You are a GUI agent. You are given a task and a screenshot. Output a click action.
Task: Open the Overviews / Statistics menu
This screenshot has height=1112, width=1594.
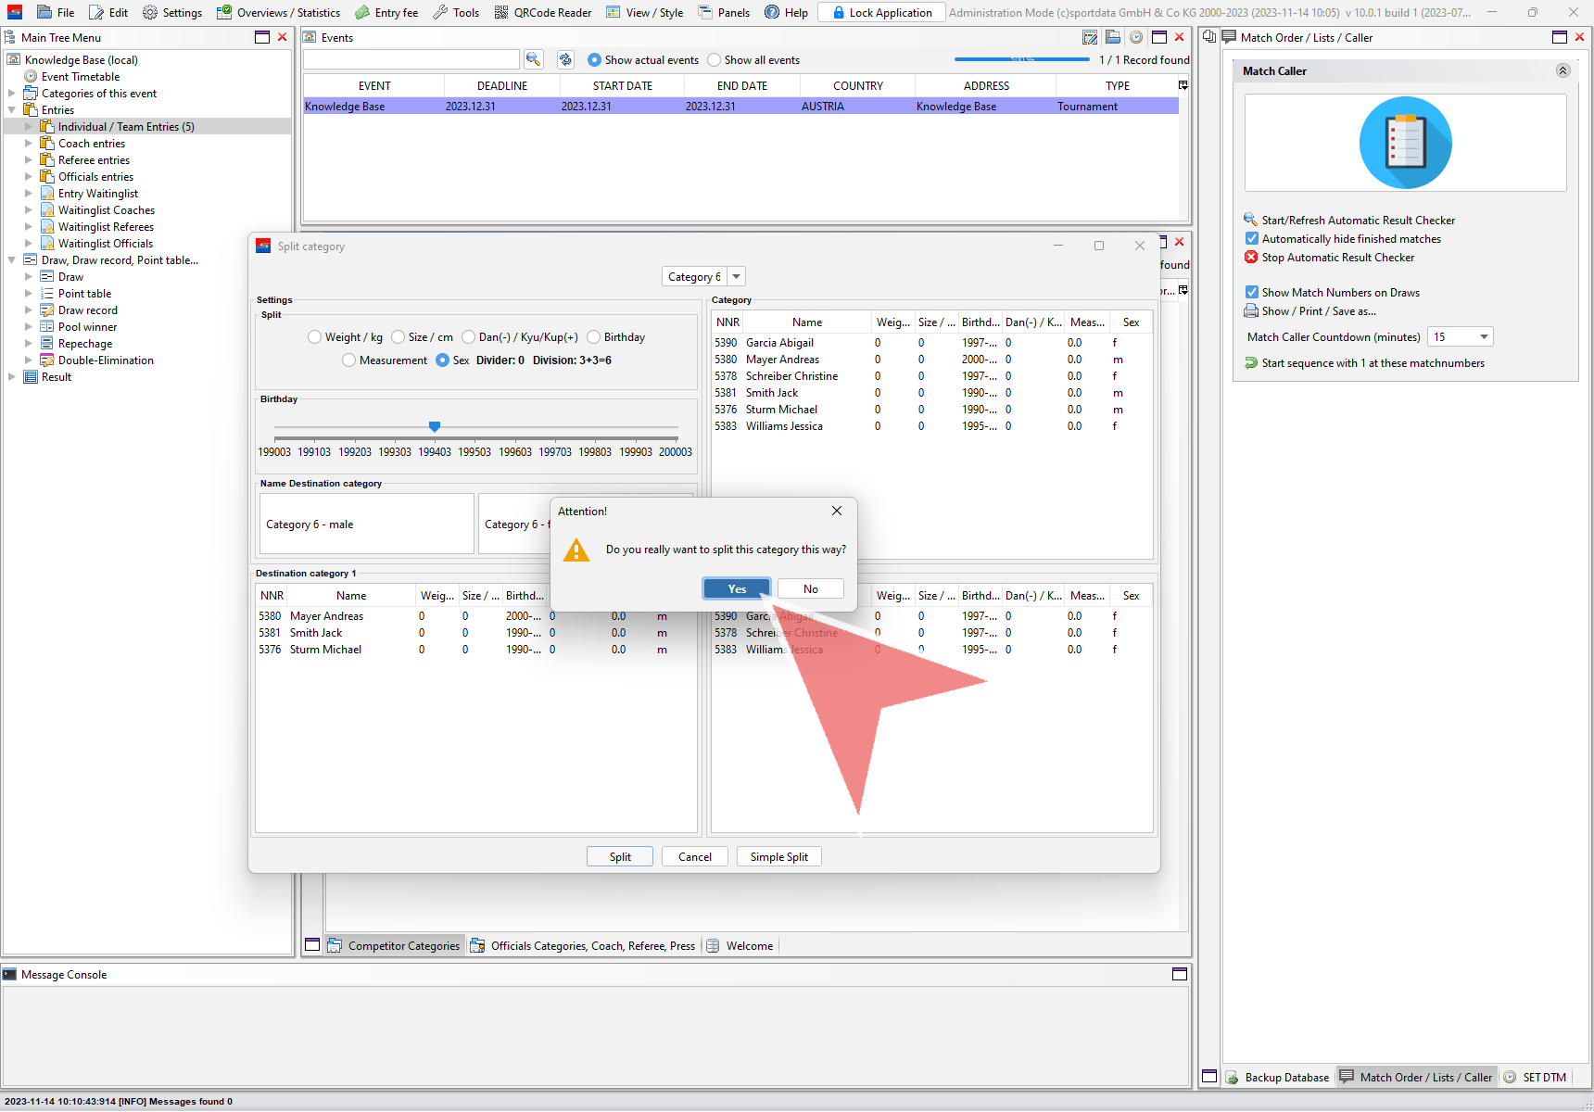(278, 12)
